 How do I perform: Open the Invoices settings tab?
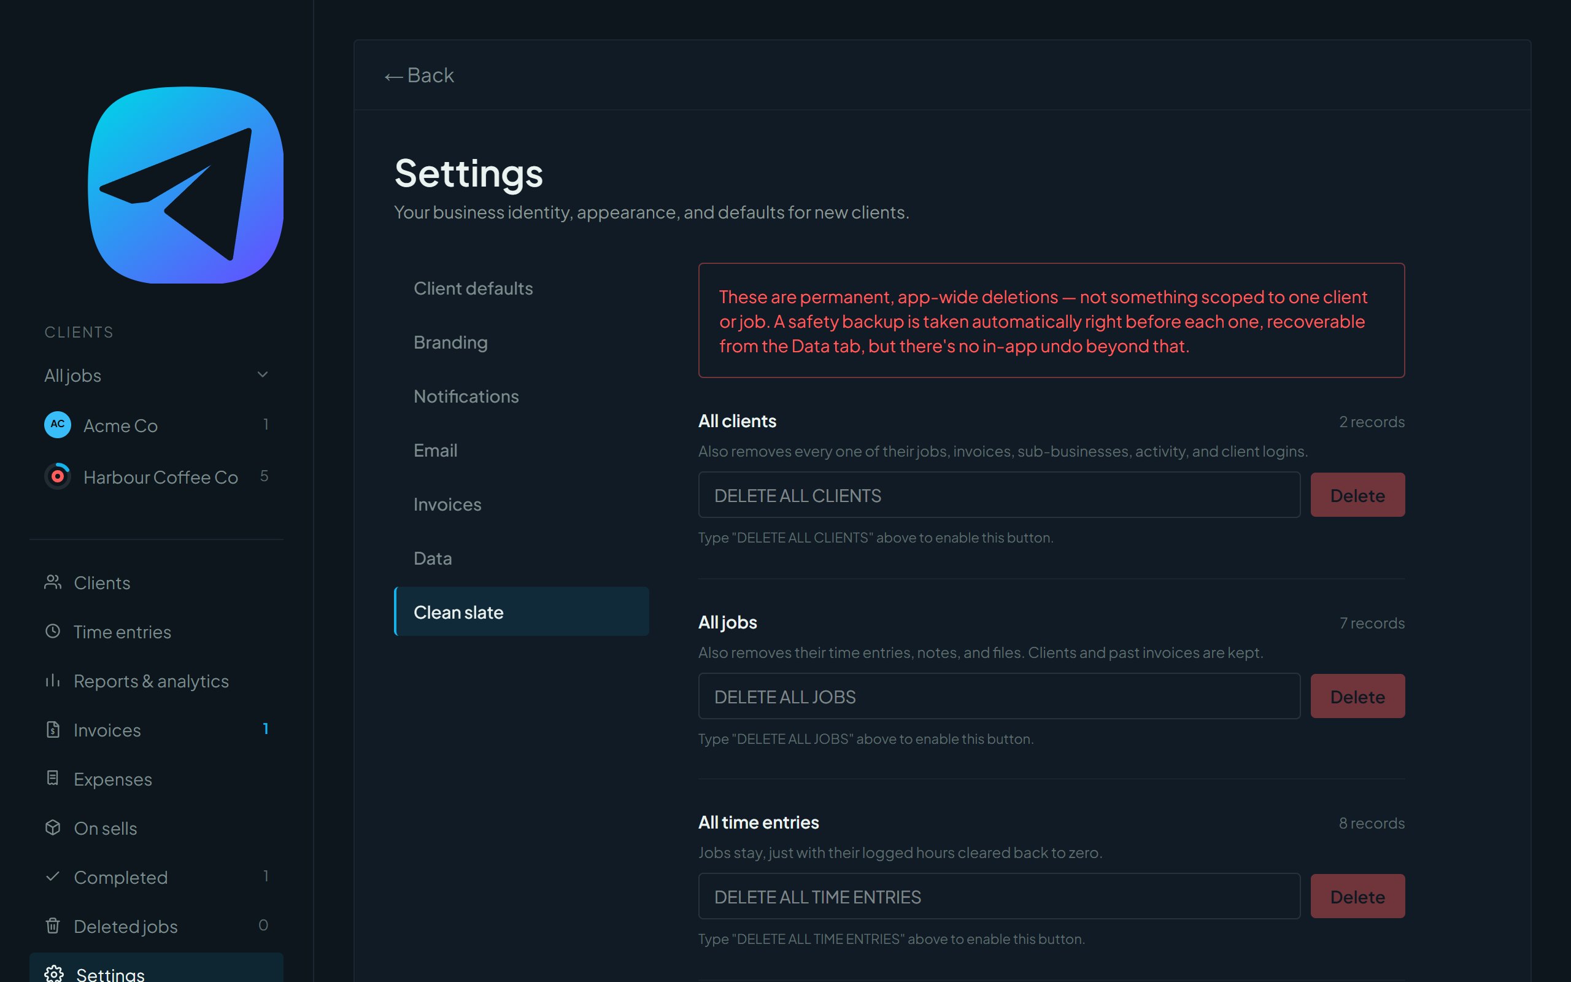pyautogui.click(x=521, y=504)
